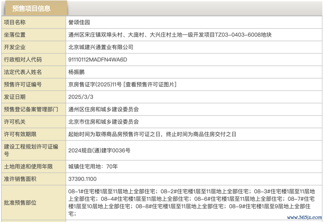Select the 建设工程规划许可证编号 label

click(31, 150)
